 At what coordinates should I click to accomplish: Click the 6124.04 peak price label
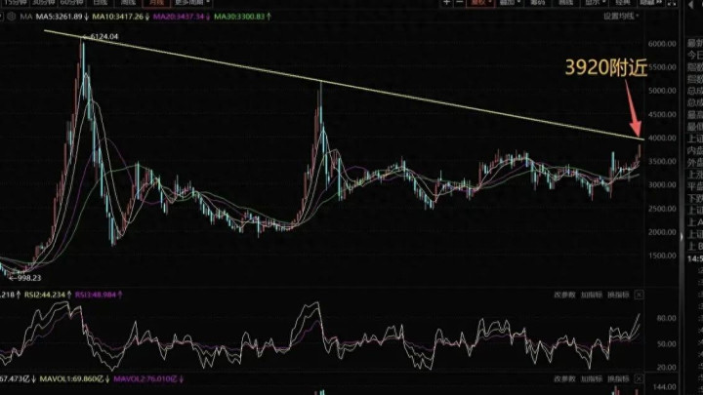pyautogui.click(x=104, y=37)
